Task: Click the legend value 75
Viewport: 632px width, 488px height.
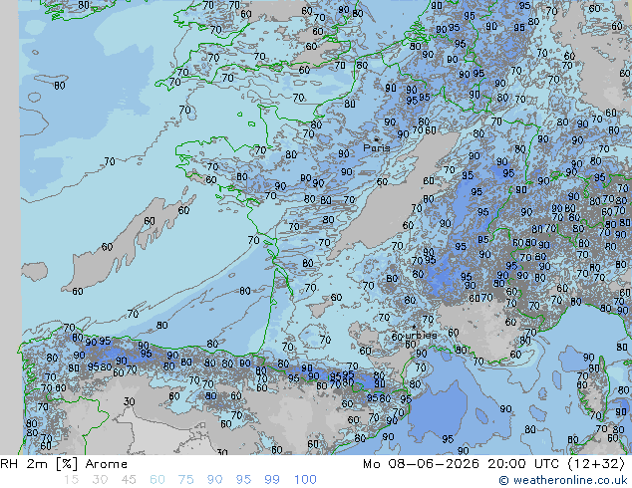Action: (x=185, y=480)
